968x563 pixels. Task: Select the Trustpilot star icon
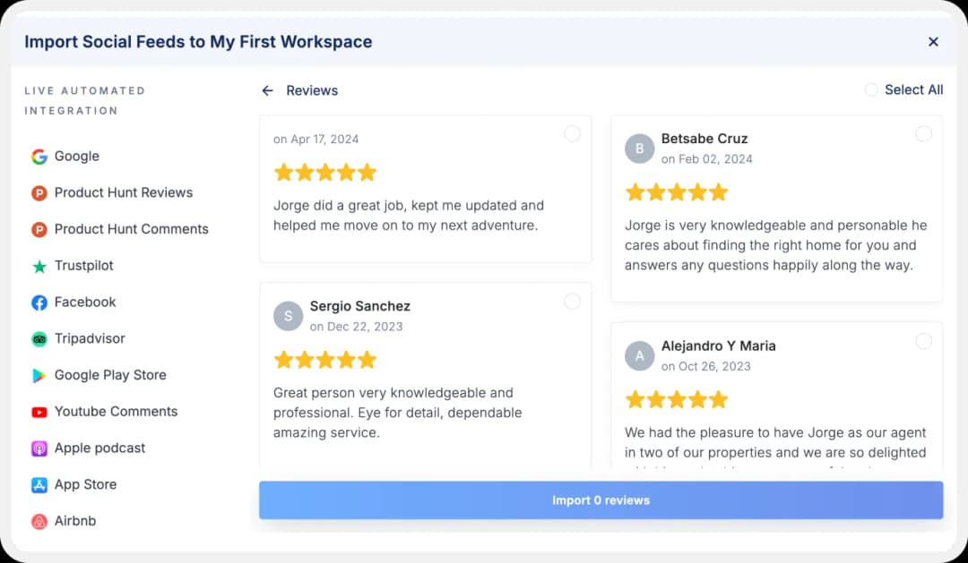(39, 266)
